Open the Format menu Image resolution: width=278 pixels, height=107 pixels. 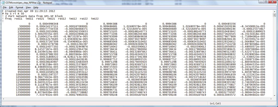(19, 7)
